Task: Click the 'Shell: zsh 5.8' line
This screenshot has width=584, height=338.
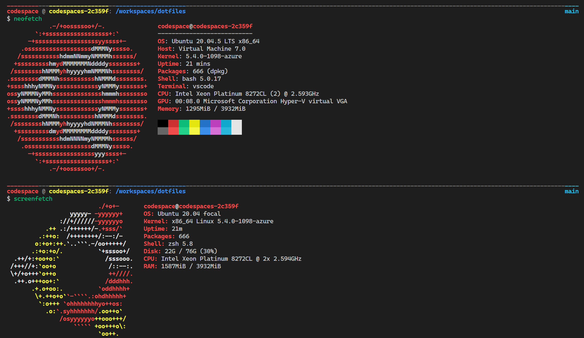Action: pos(168,244)
